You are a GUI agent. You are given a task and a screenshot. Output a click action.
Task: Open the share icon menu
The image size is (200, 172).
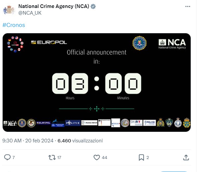coord(186,157)
